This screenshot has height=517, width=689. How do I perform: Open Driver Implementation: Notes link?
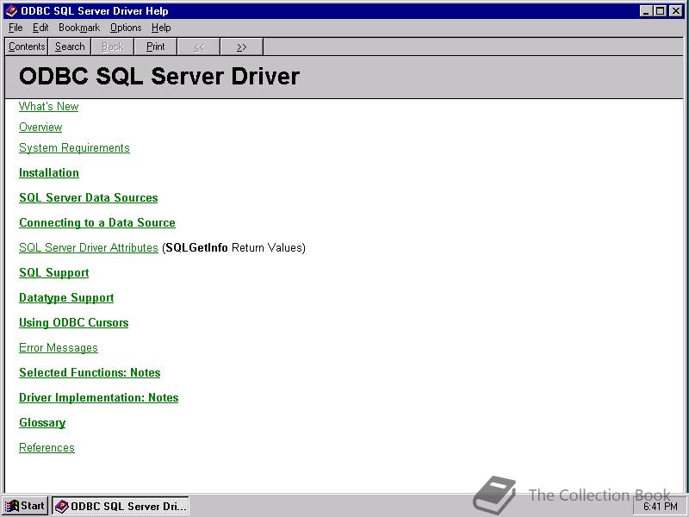[x=99, y=398]
